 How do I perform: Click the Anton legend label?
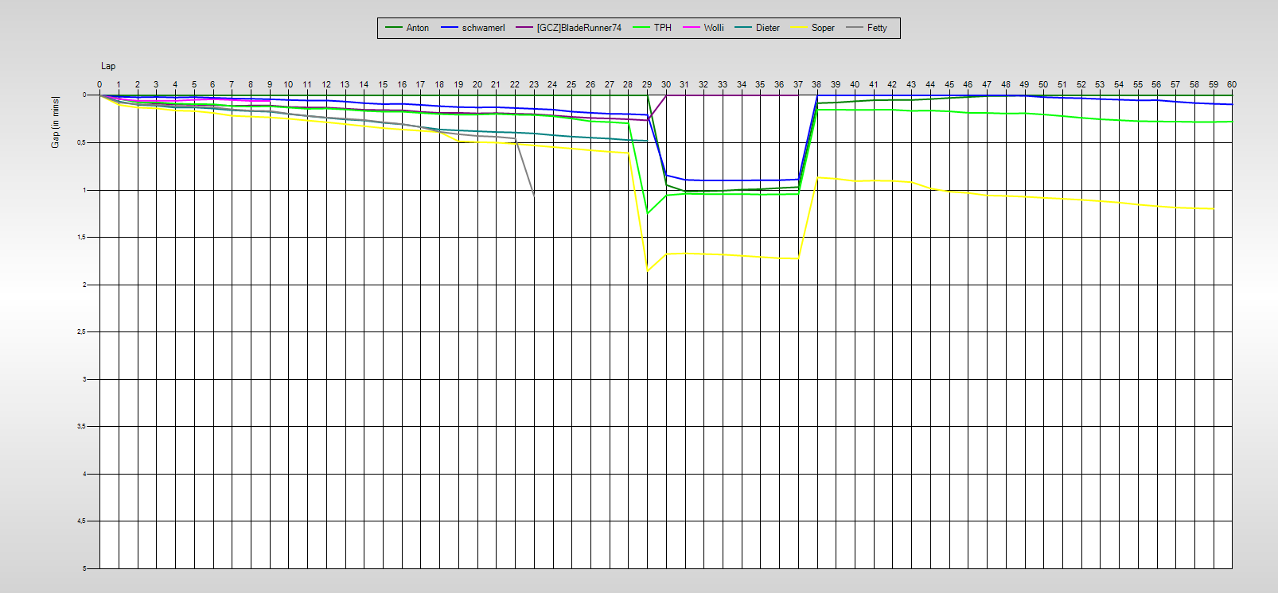[x=417, y=28]
